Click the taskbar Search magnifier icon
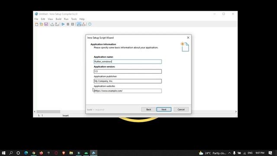 11,153
